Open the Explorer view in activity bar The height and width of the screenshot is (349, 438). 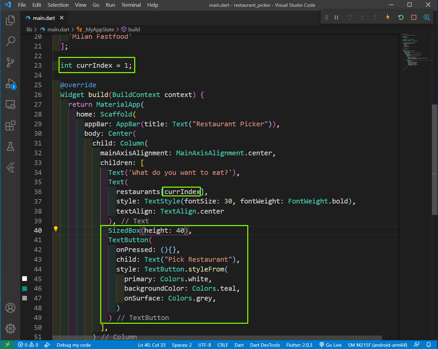[10, 20]
